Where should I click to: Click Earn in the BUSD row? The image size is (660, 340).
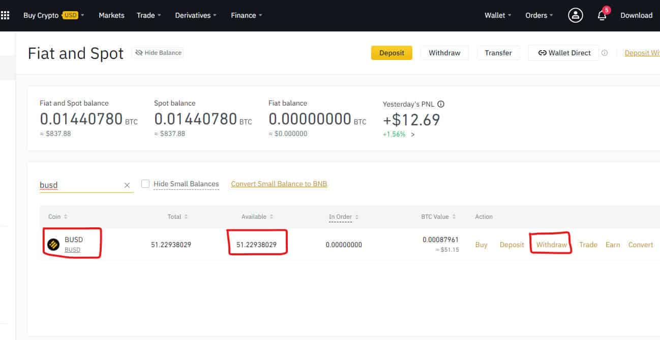(x=613, y=245)
